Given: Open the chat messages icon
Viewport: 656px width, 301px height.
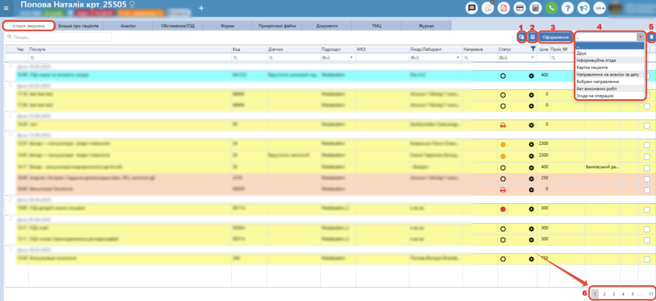Looking at the screenshot, I should pyautogui.click(x=472, y=8).
